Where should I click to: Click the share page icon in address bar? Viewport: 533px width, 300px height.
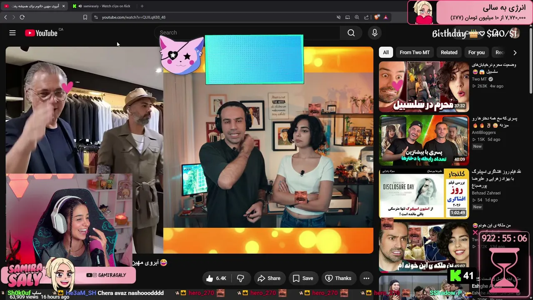pos(366,17)
